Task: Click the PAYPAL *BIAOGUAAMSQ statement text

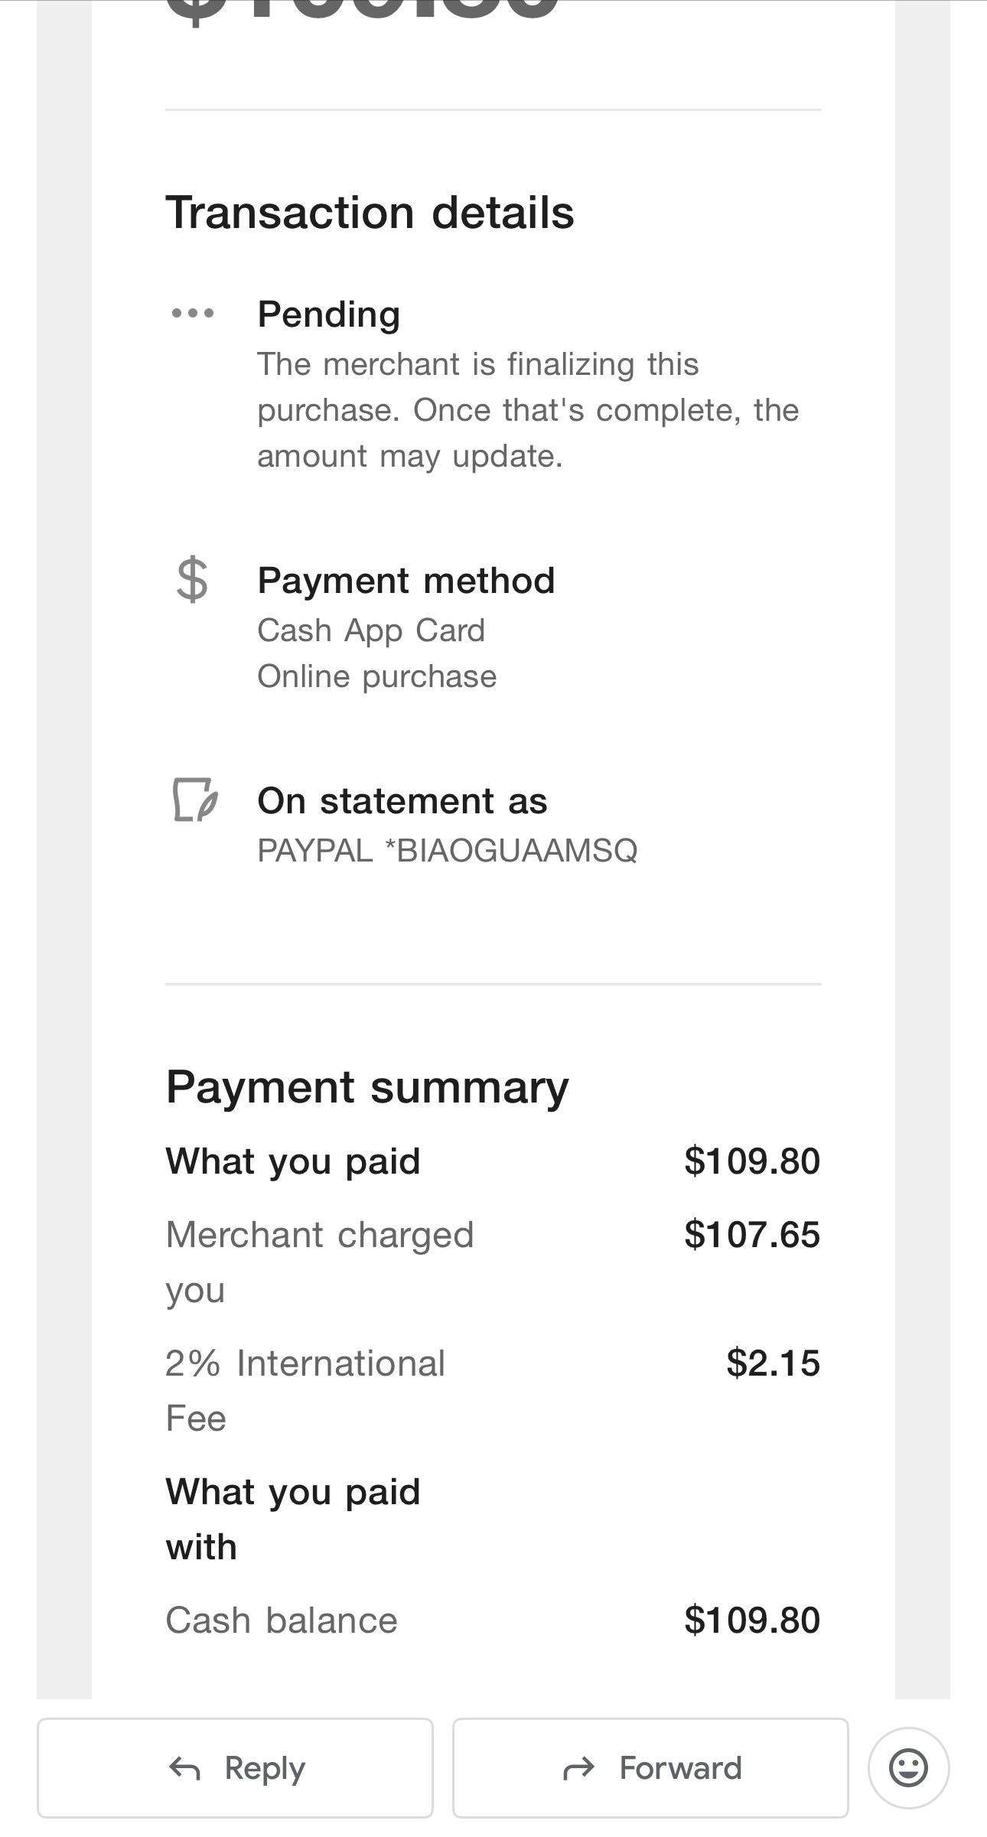Action: click(x=448, y=850)
